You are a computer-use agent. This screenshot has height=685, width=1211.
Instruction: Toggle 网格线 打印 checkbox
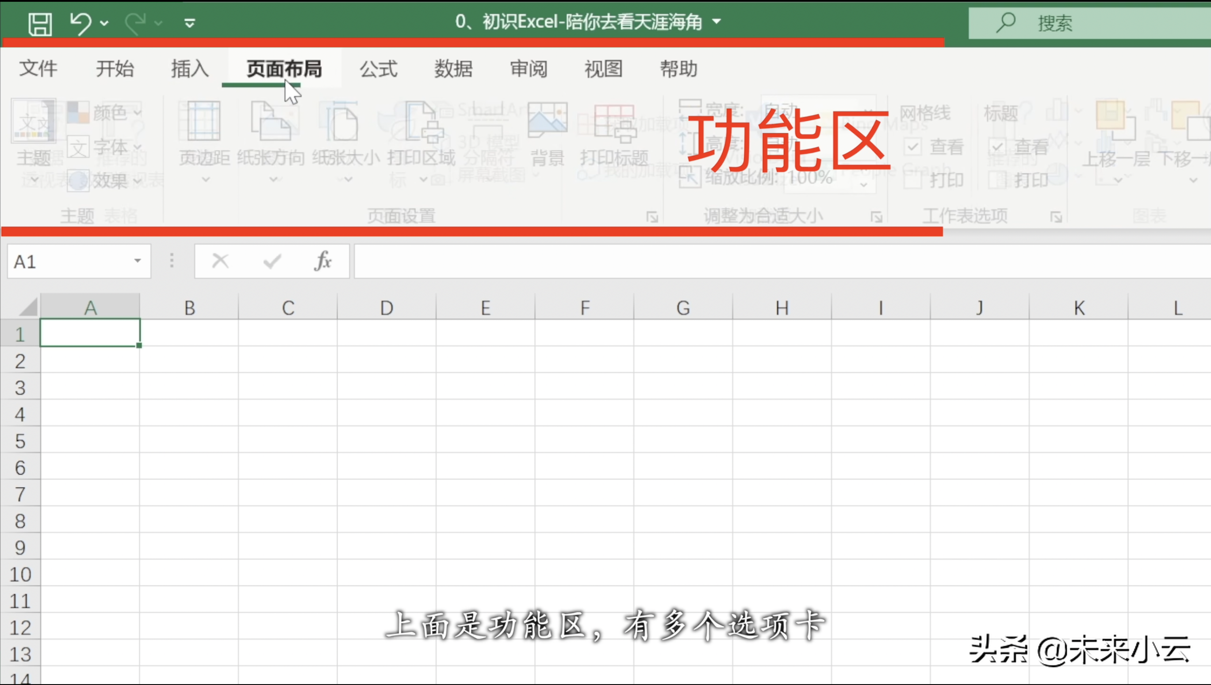point(912,180)
